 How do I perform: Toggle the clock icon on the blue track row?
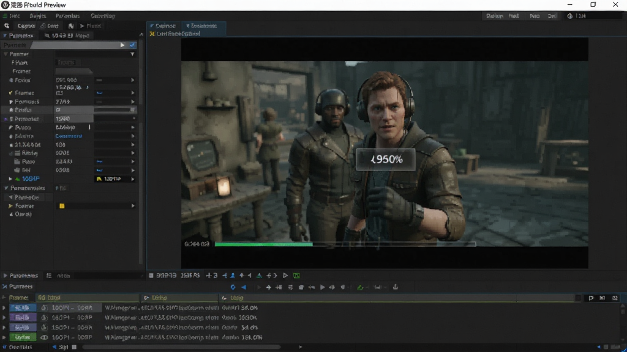coord(44,308)
